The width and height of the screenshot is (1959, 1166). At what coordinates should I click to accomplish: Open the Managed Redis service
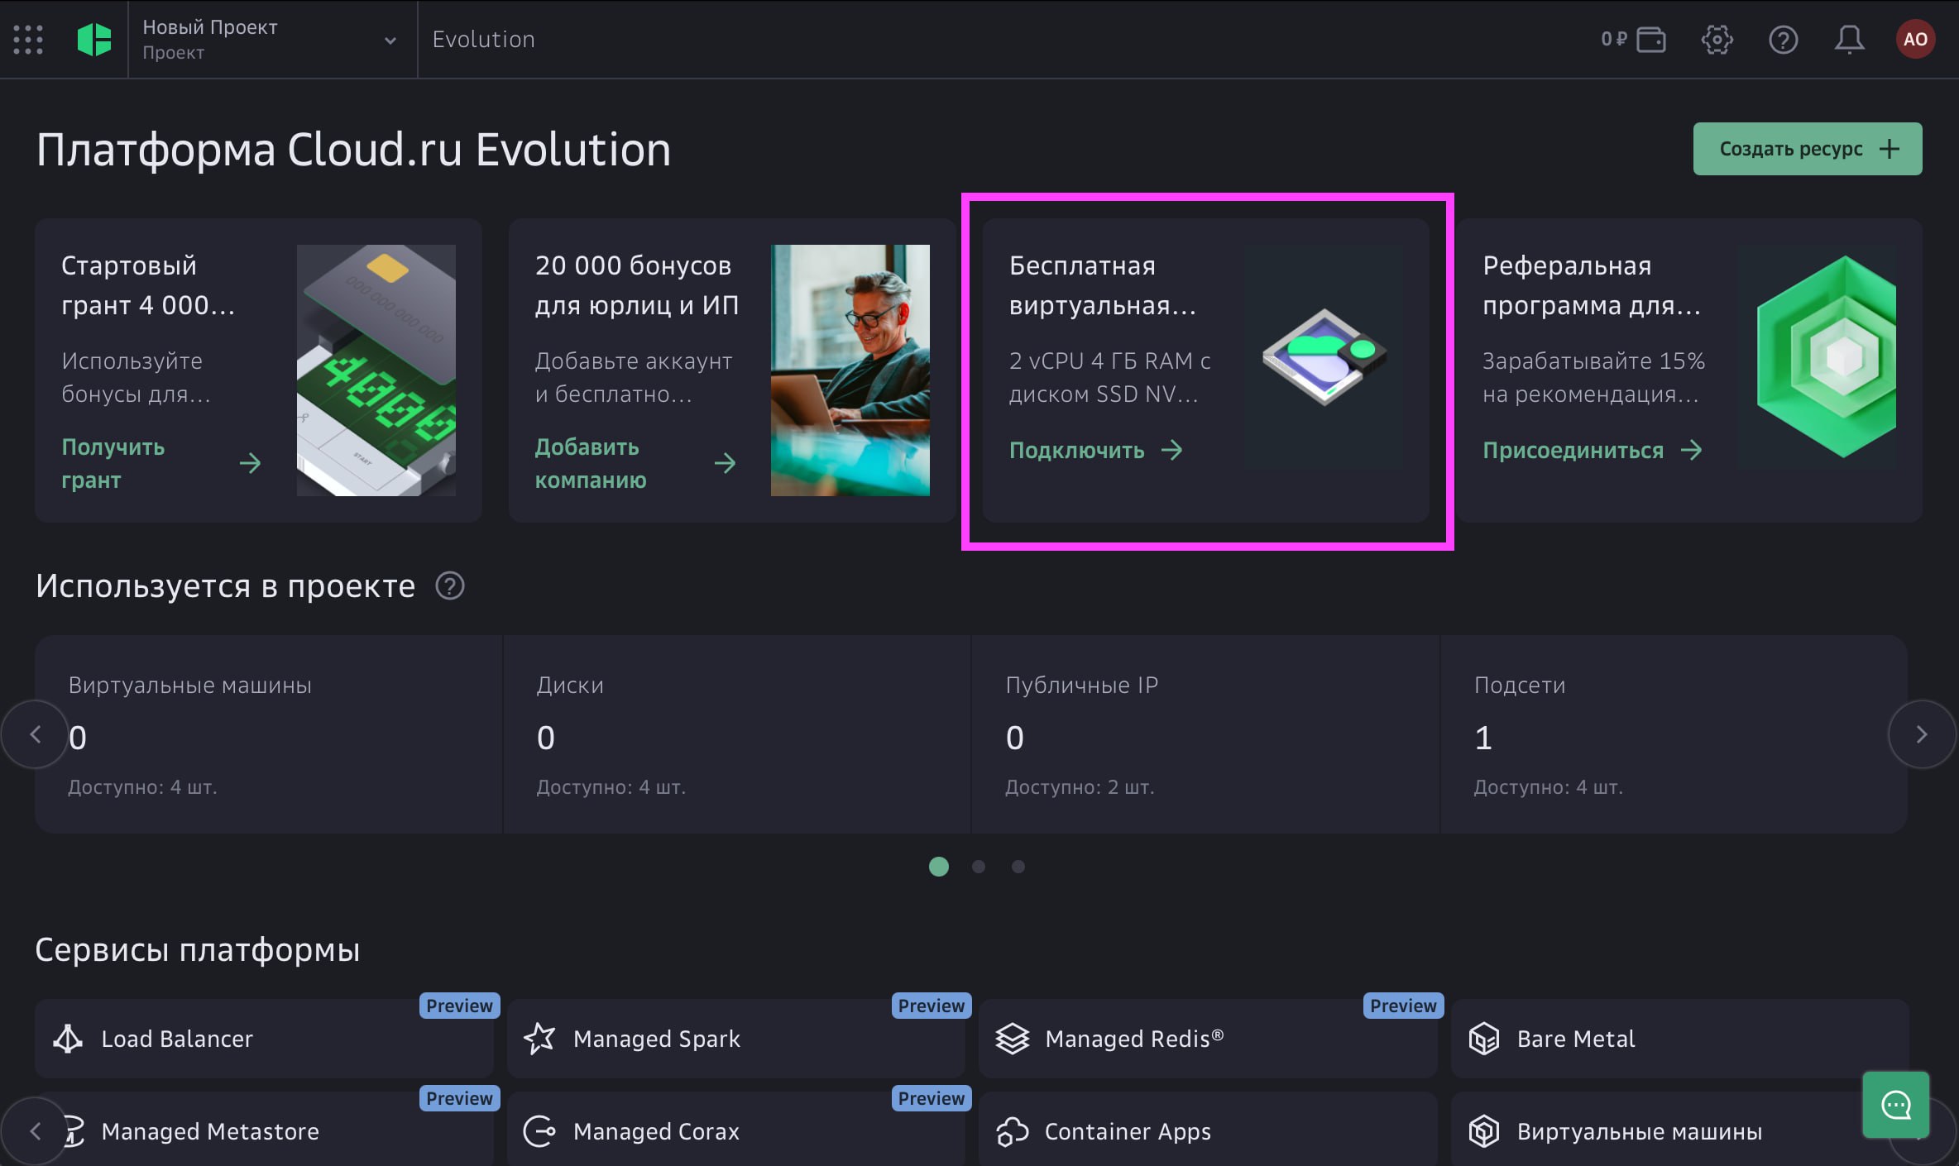tap(1208, 1039)
